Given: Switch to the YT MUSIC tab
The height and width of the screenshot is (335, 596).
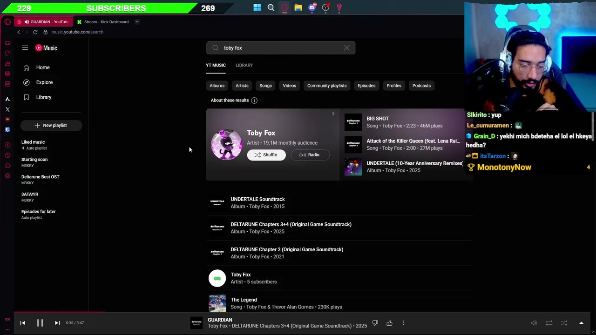Looking at the screenshot, I should tap(216, 65).
